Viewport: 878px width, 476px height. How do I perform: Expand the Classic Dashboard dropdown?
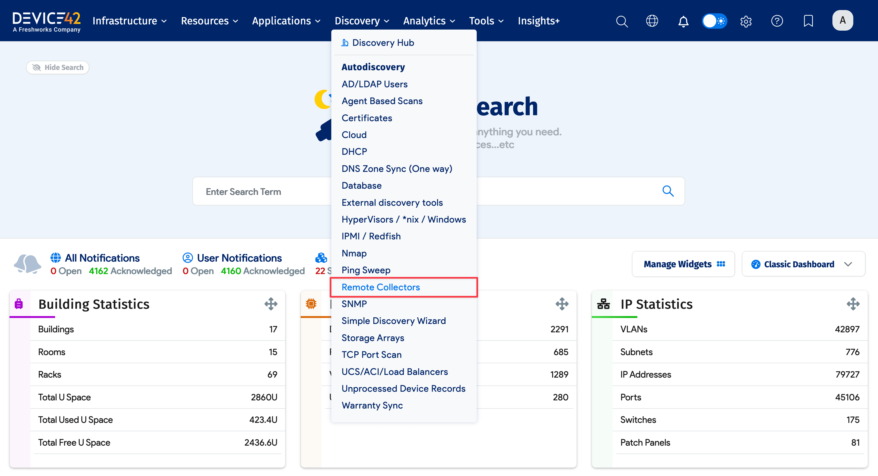pyautogui.click(x=803, y=264)
